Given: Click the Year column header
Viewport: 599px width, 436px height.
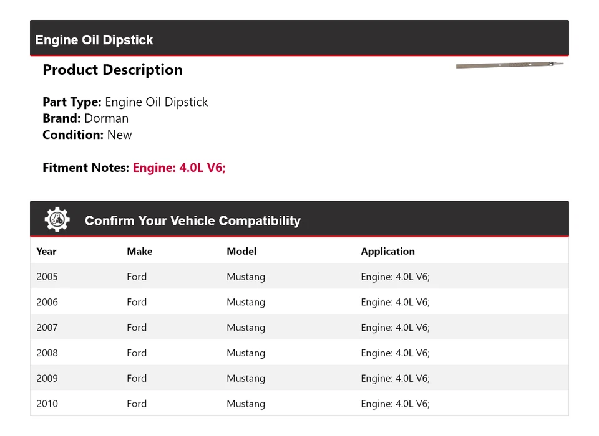Looking at the screenshot, I should coord(46,252).
